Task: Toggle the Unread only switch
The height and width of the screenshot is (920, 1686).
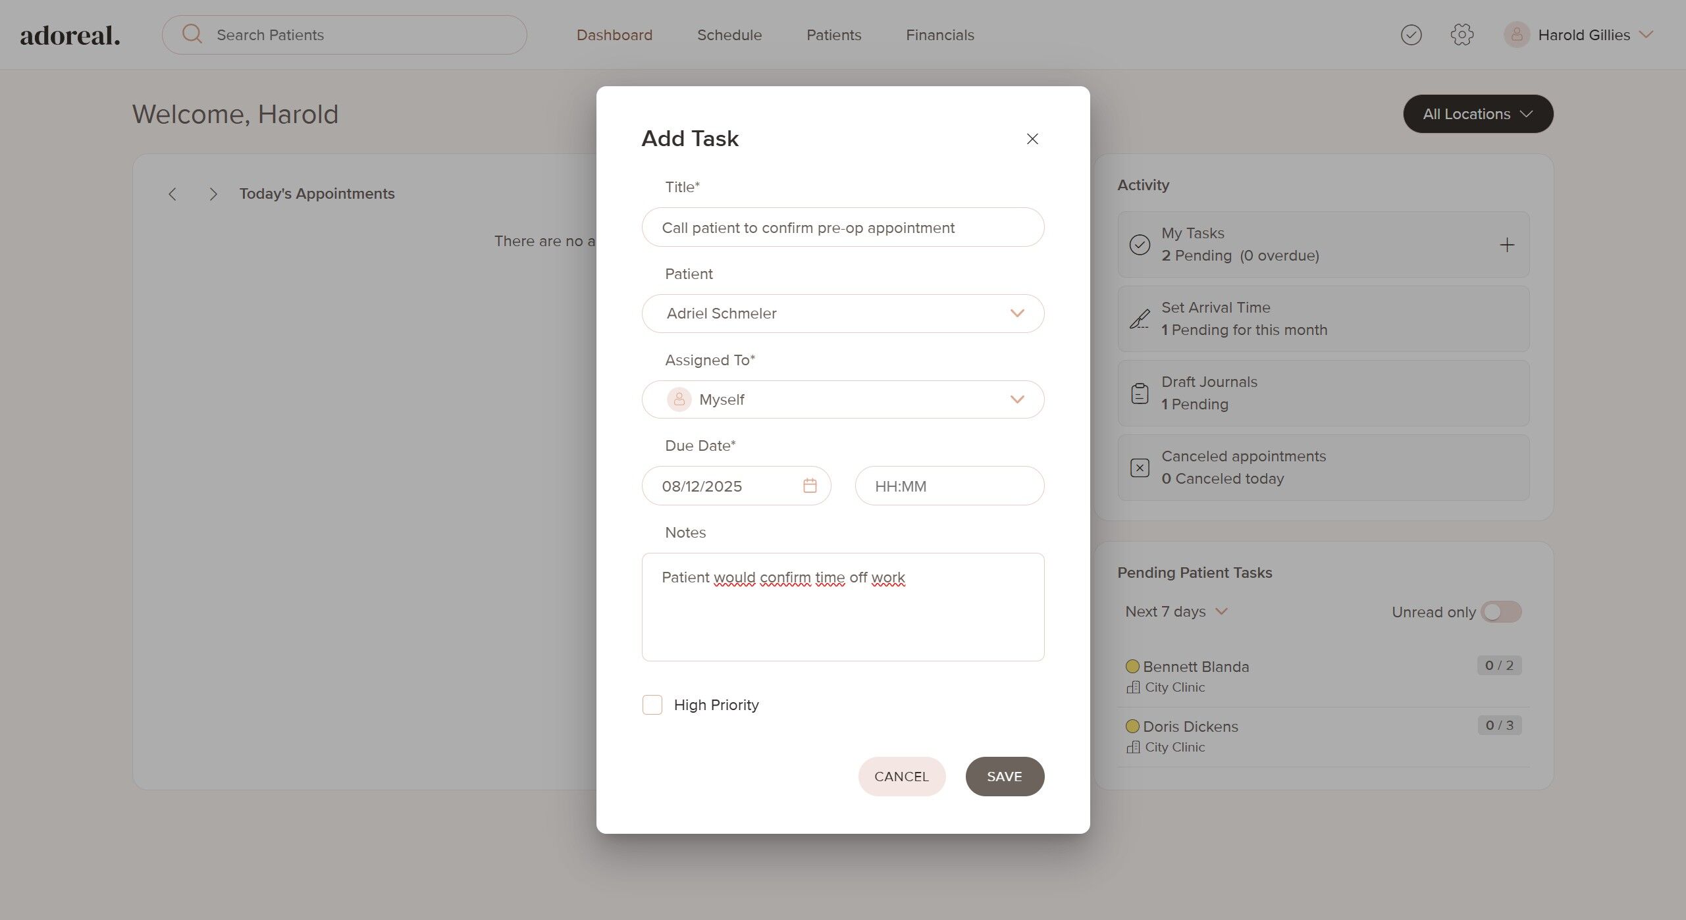Action: [x=1501, y=612]
